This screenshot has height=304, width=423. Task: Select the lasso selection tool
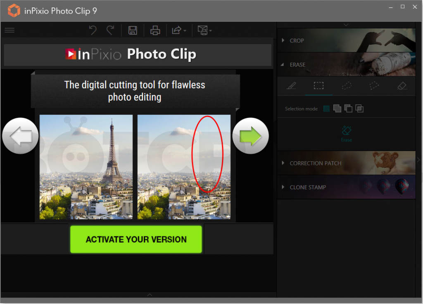pos(347,86)
